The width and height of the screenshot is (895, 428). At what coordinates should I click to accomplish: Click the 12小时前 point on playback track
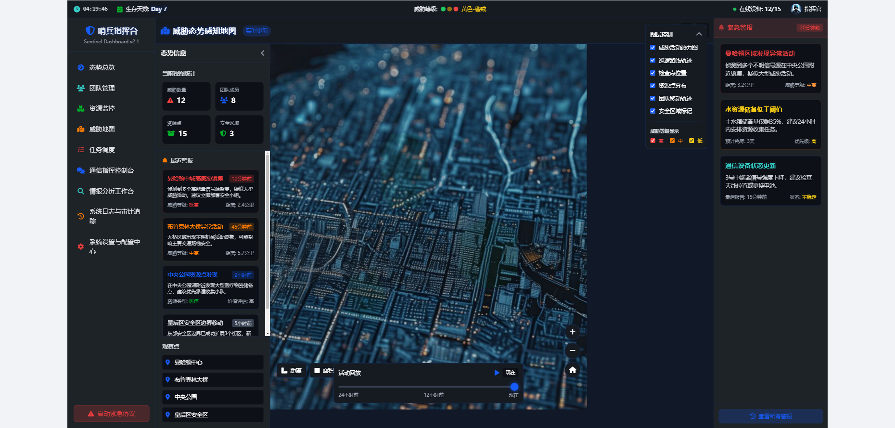(x=434, y=395)
